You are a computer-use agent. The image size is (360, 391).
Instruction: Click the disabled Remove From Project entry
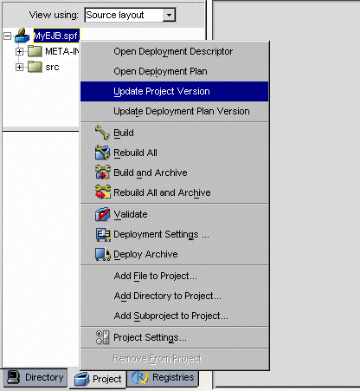[x=174, y=359]
